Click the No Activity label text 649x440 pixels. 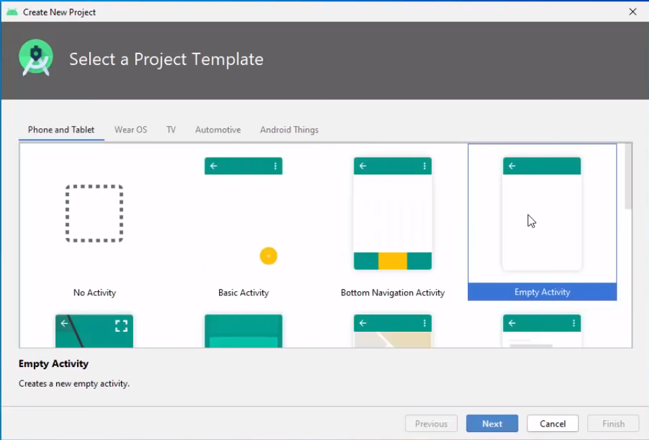click(x=95, y=293)
